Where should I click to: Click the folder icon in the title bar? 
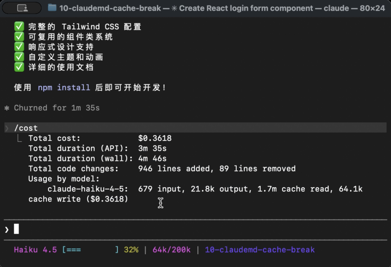(52, 8)
